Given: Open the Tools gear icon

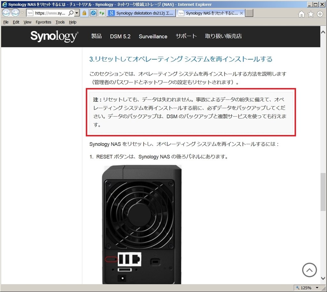Looking at the screenshot, I should (320, 14).
